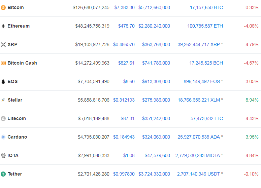Open EOS volume $913,308,000
The height and width of the screenshot is (188, 261).
point(156,81)
